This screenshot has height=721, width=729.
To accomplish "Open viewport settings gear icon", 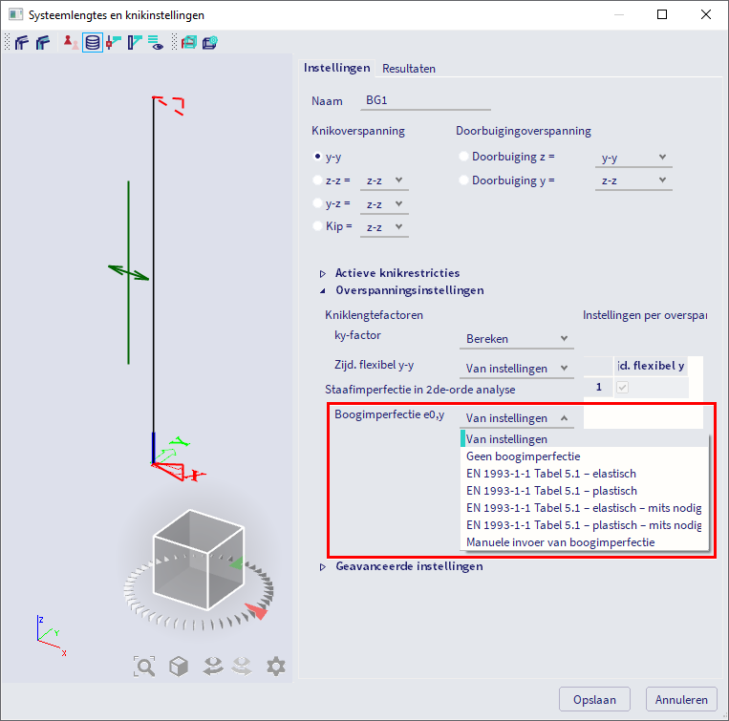I will 276,667.
